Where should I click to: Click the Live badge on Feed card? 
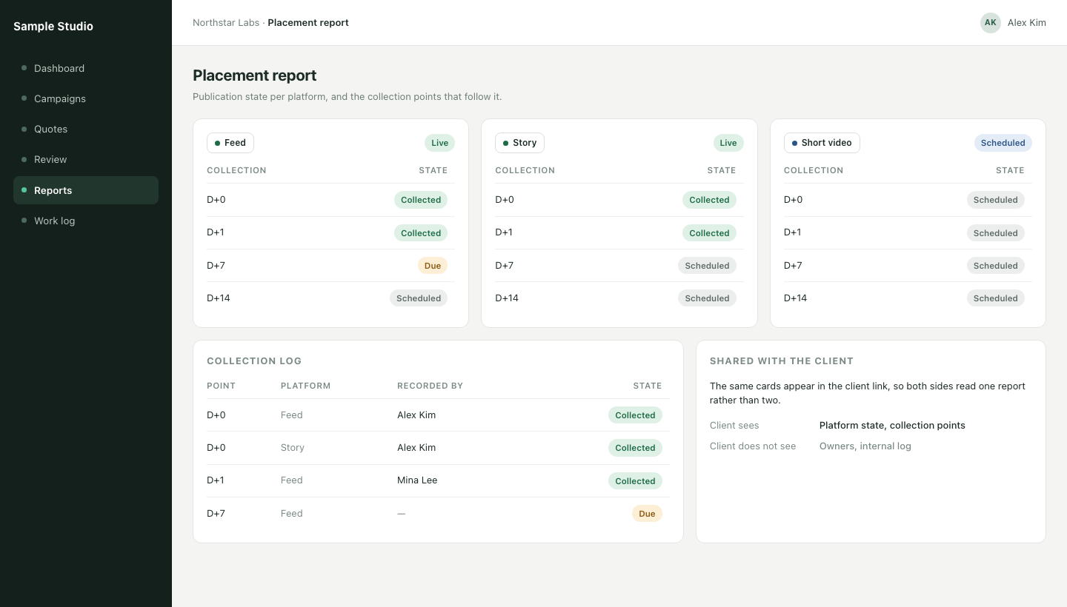[440, 143]
